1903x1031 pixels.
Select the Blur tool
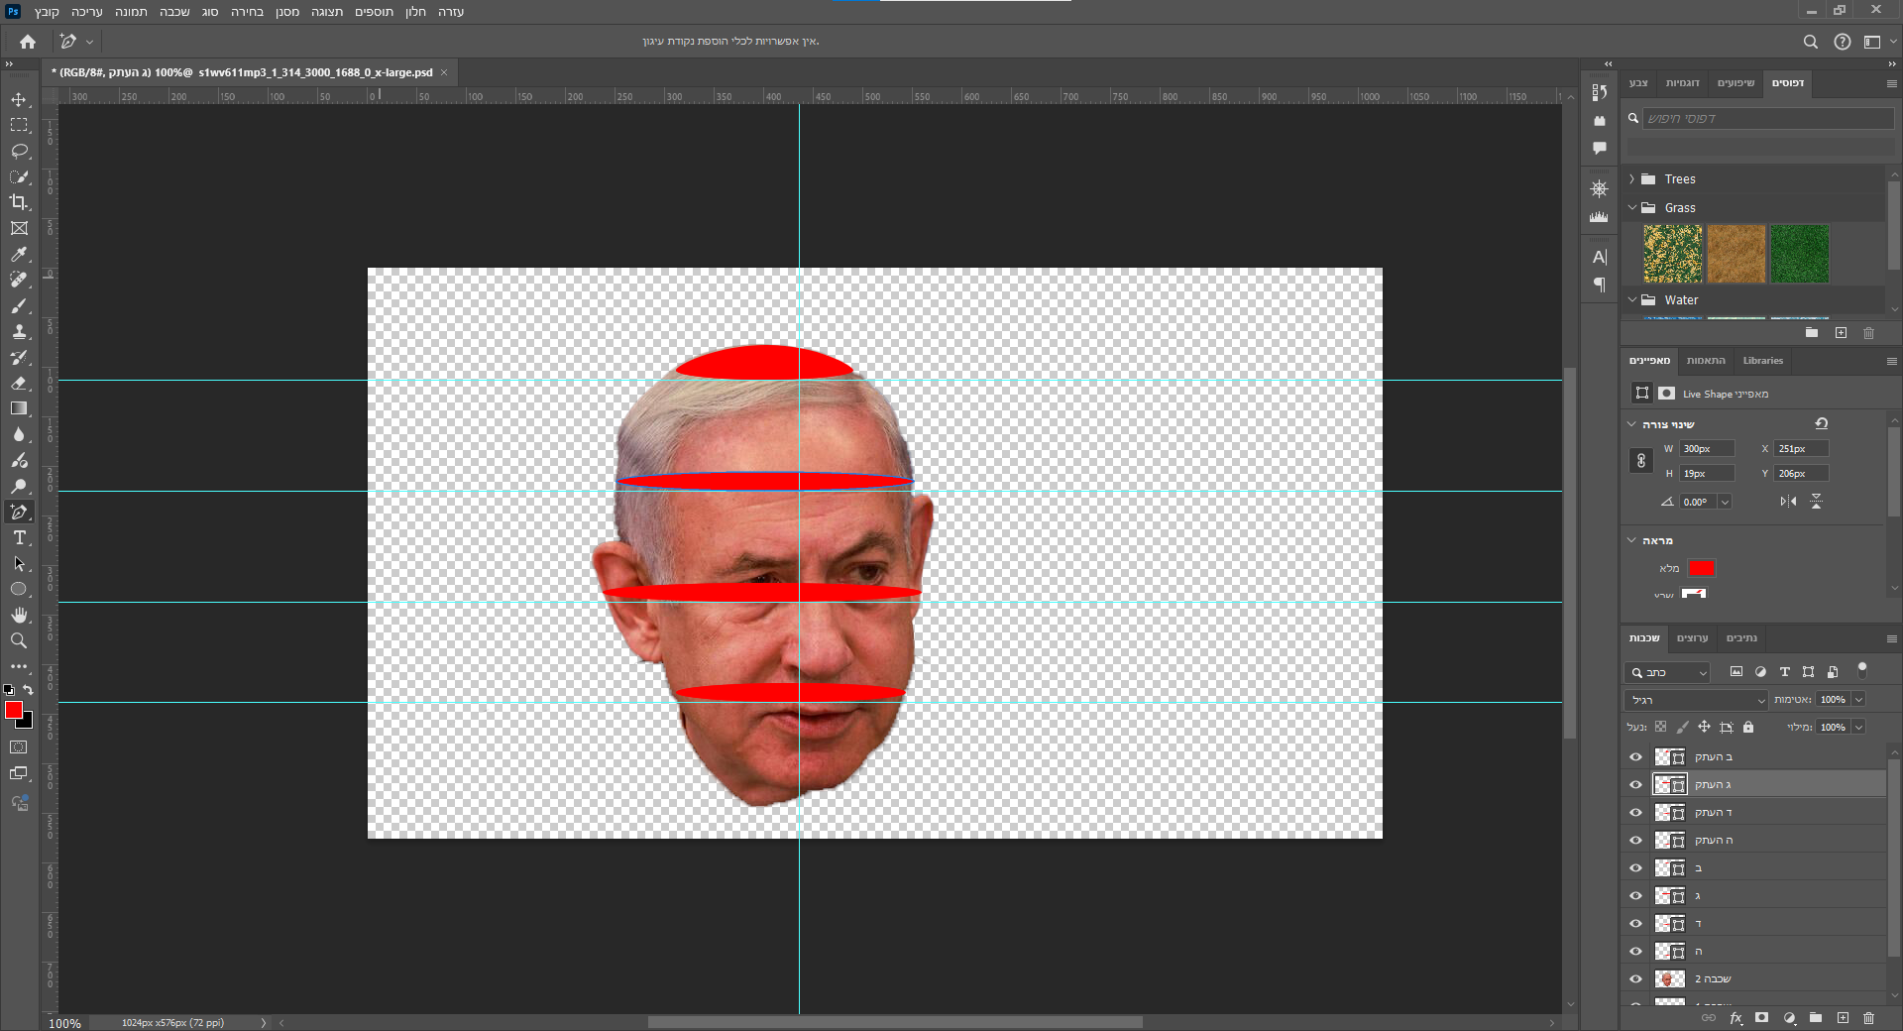tap(19, 434)
